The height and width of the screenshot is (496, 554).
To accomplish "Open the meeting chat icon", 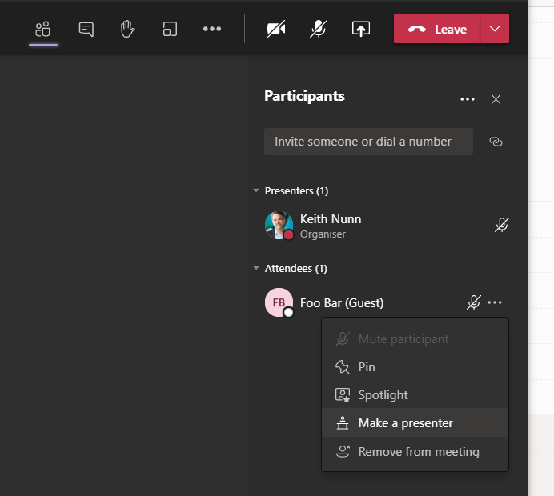I will point(86,29).
